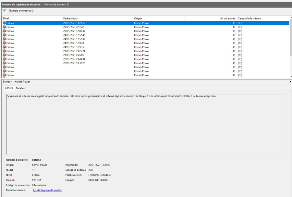Click error icon of 25/01/2021 12:06:39 event

point(4,31)
